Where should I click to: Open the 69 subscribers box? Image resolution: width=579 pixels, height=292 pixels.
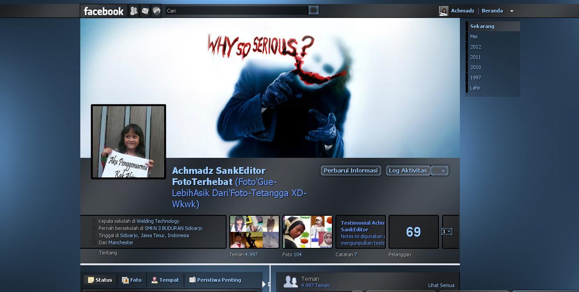pyautogui.click(x=414, y=232)
